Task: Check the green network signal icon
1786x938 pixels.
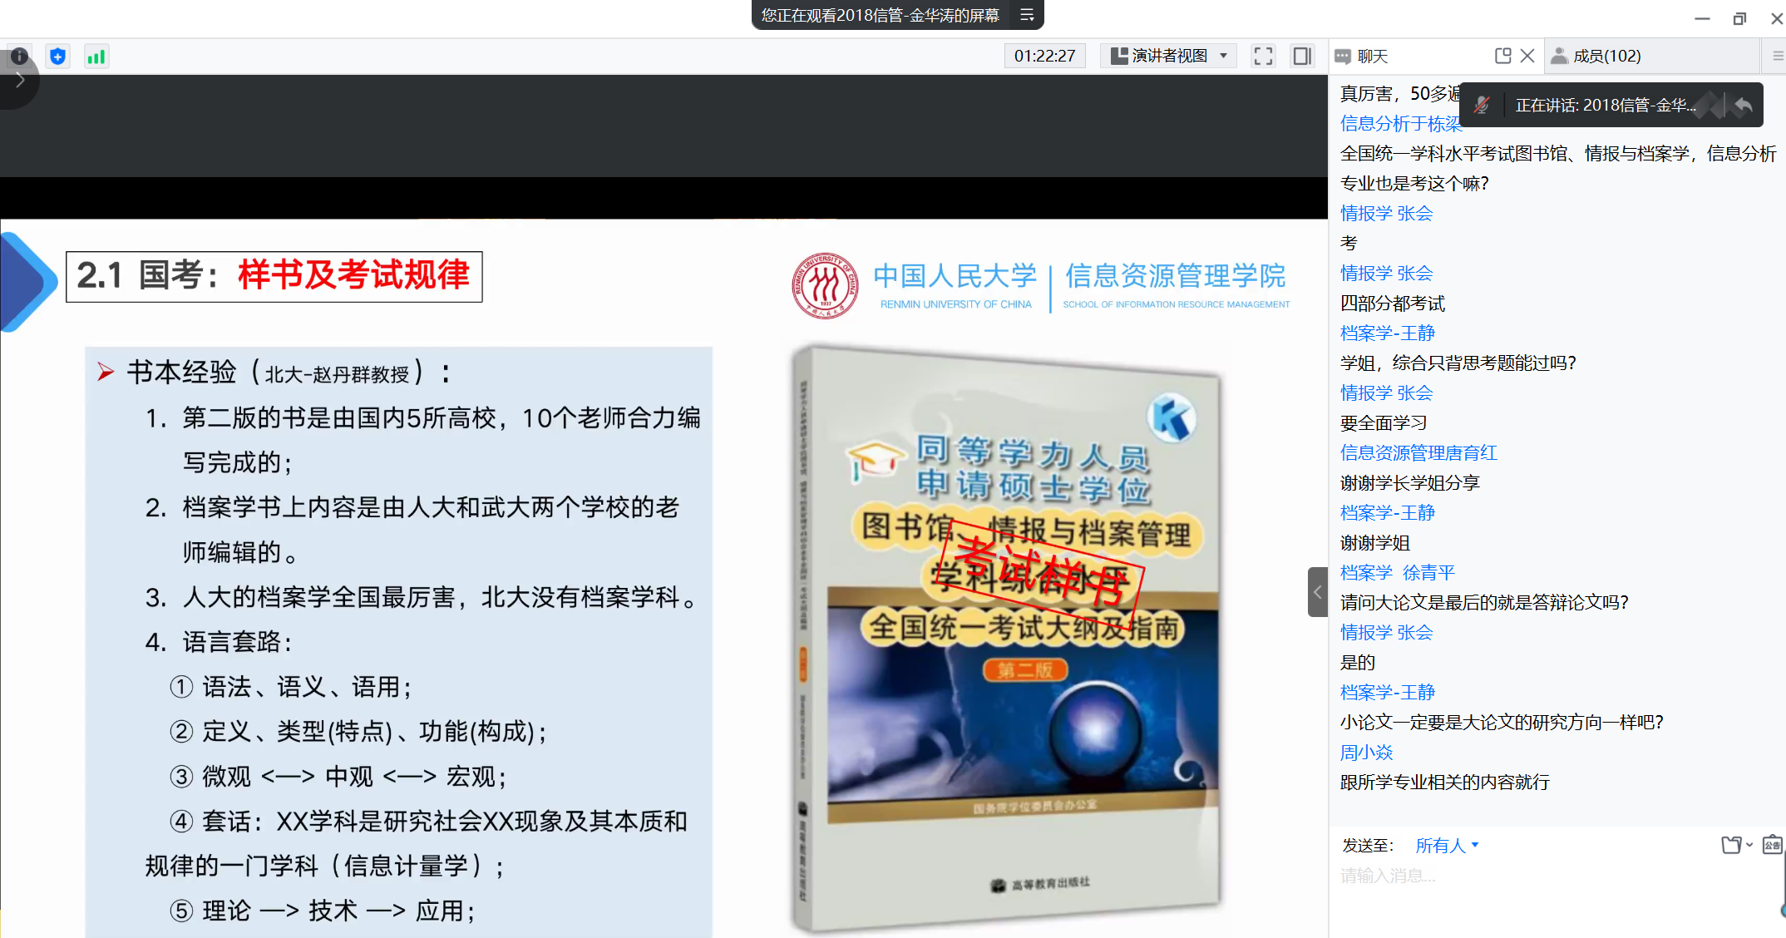Action: [96, 57]
